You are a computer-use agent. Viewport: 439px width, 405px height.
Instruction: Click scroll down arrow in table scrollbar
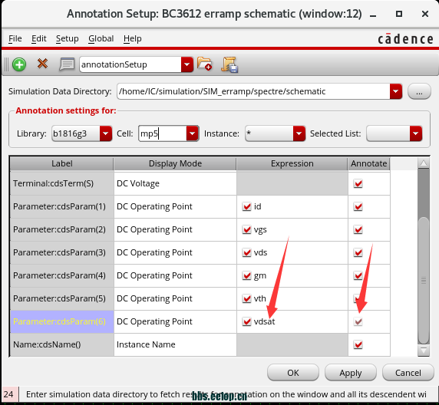[424, 351]
